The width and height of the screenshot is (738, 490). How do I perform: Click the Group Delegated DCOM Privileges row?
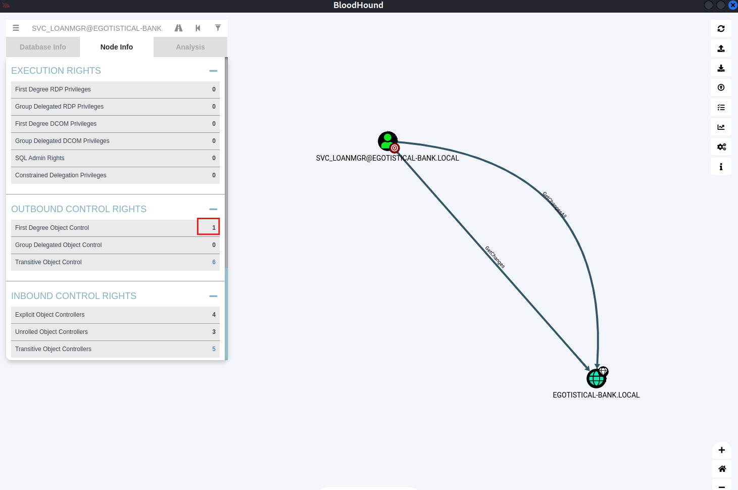tap(115, 141)
